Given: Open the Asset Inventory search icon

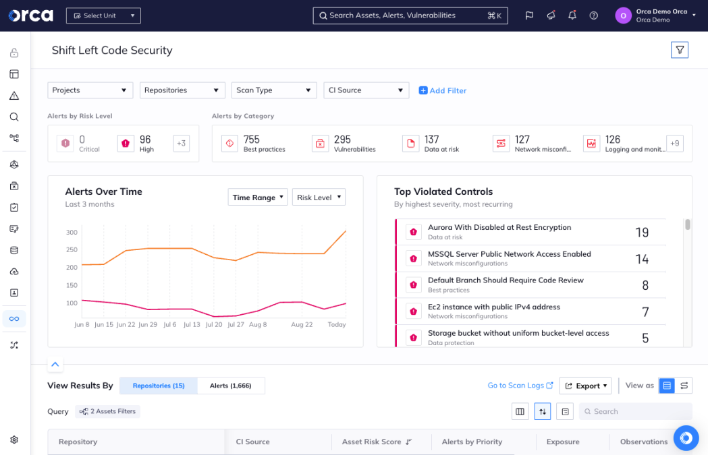Looking at the screenshot, I should [13, 117].
